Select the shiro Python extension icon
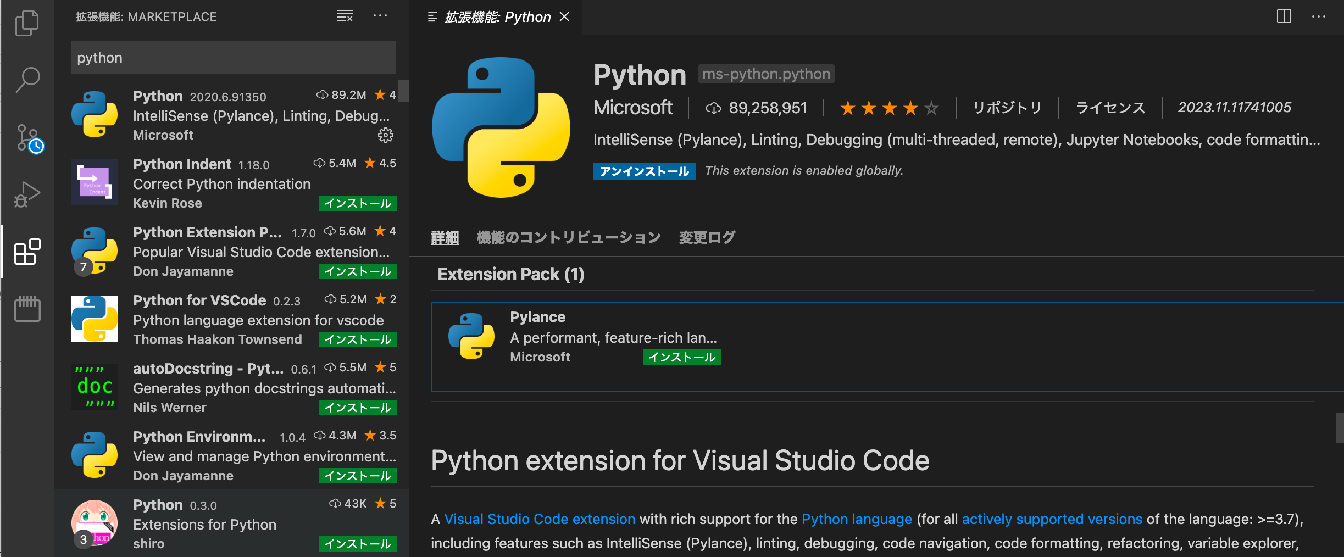 (95, 523)
